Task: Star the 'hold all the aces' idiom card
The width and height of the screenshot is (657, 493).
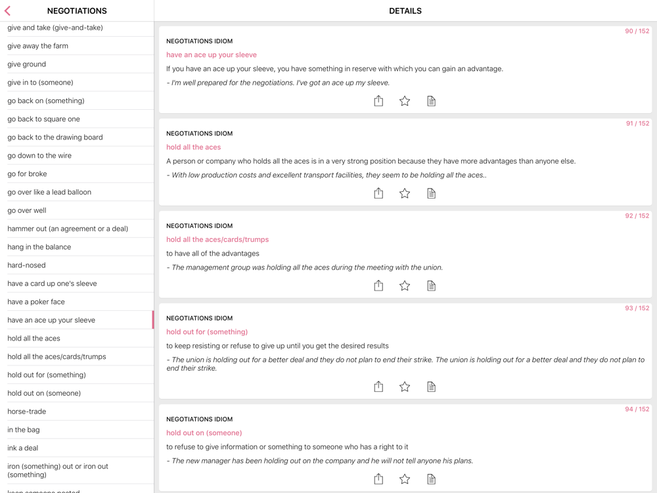Action: 405,193
